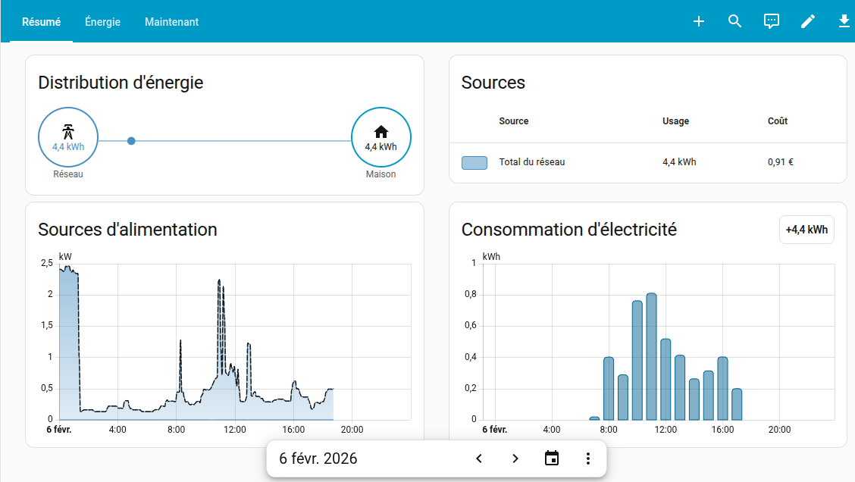Open the calendar date picker icon
The width and height of the screenshot is (855, 482).
click(x=552, y=459)
